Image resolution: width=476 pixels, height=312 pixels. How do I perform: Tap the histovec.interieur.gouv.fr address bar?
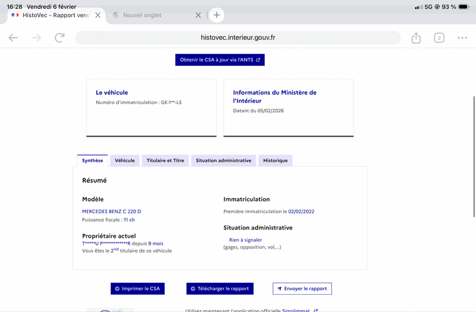(x=238, y=38)
